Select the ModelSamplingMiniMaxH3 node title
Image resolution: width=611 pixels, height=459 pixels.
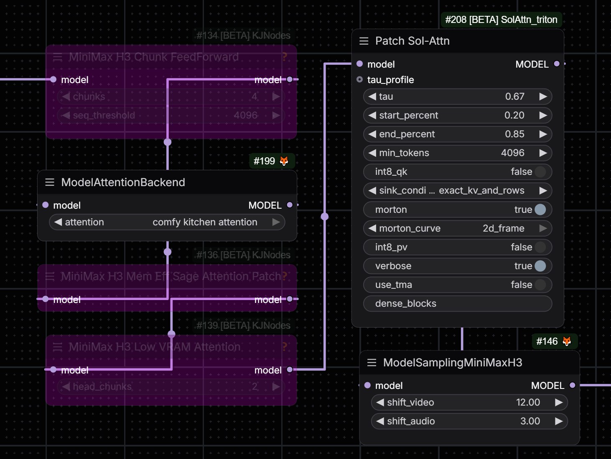(x=453, y=363)
